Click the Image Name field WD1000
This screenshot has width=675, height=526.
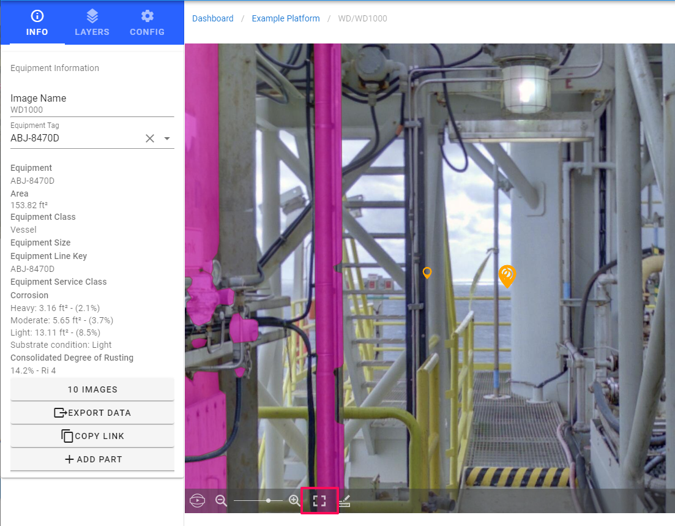click(x=92, y=110)
